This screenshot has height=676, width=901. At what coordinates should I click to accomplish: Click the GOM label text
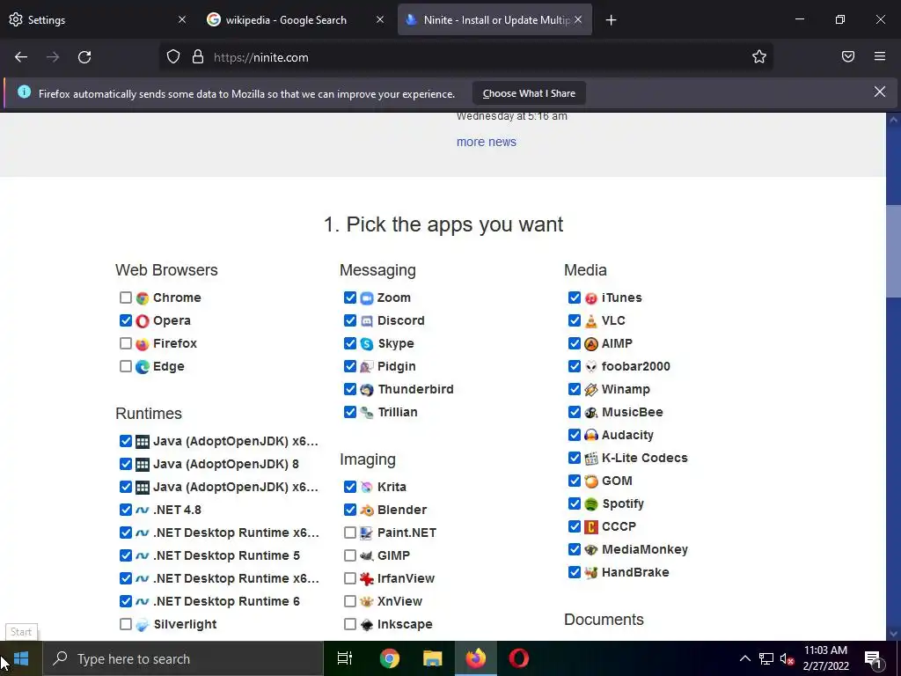[x=617, y=481]
